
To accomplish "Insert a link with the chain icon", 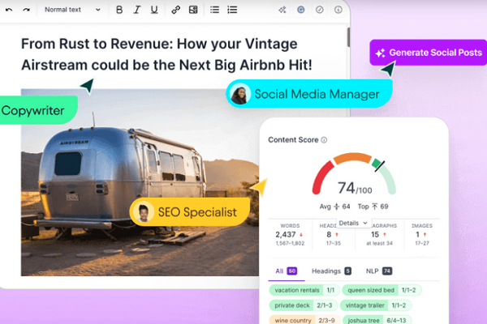I will 176,10.
